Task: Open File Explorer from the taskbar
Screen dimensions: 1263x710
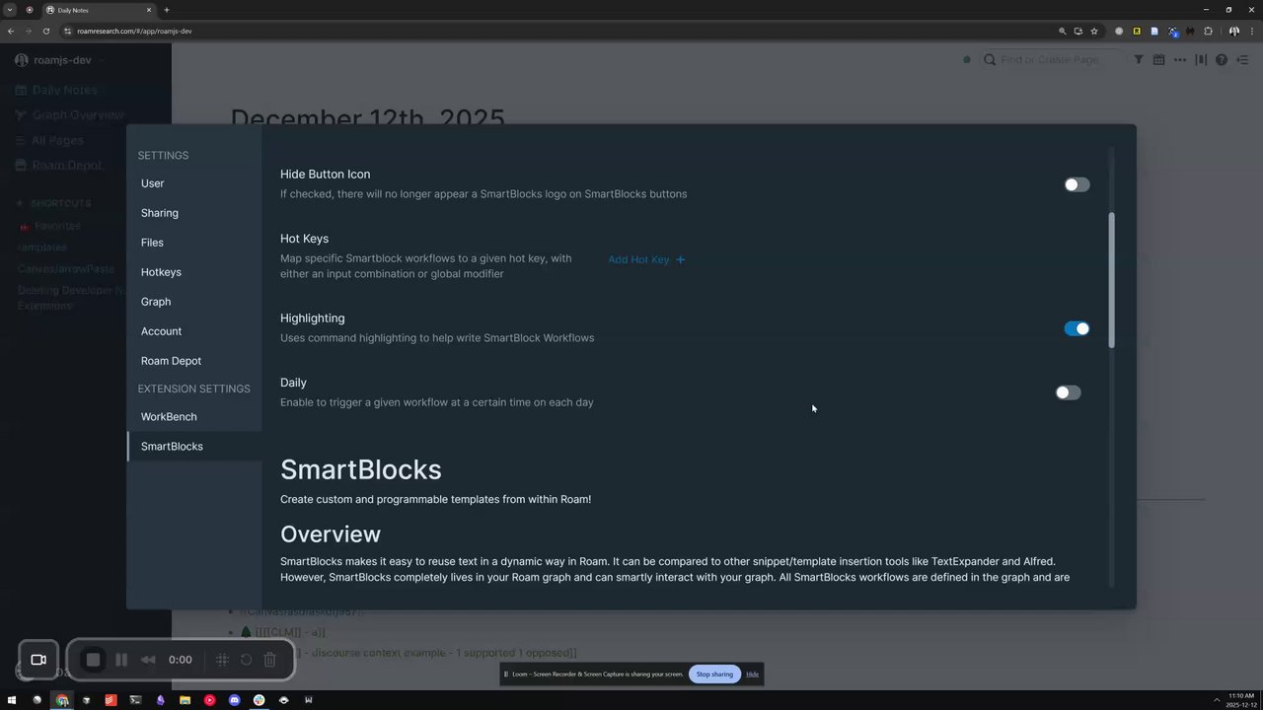Action: [x=185, y=700]
